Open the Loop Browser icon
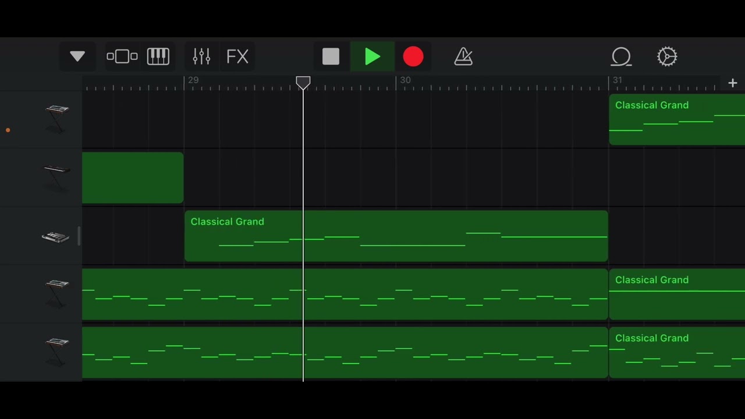This screenshot has height=419, width=745. coord(621,56)
